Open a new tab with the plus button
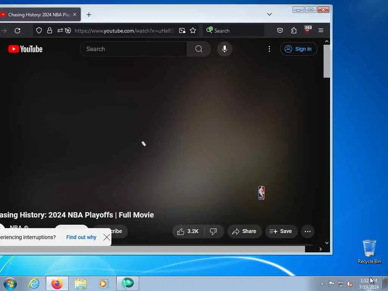 coord(89,15)
